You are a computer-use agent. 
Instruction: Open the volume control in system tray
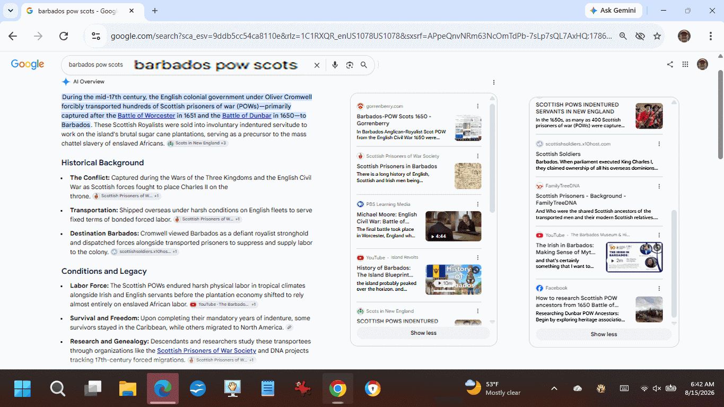657,388
